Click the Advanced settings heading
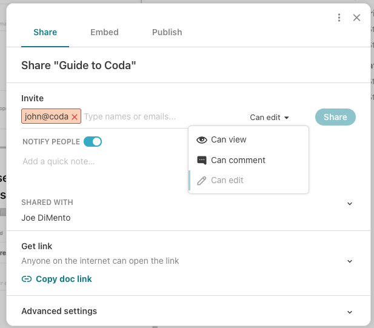This screenshot has width=374, height=328. (59, 311)
